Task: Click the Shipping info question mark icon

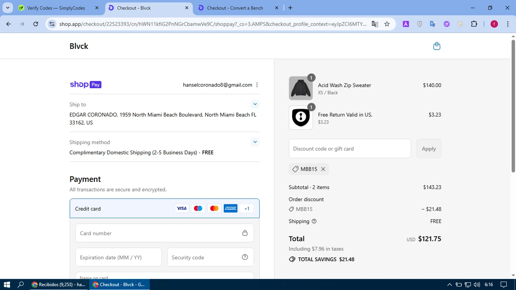Action: coord(314,221)
